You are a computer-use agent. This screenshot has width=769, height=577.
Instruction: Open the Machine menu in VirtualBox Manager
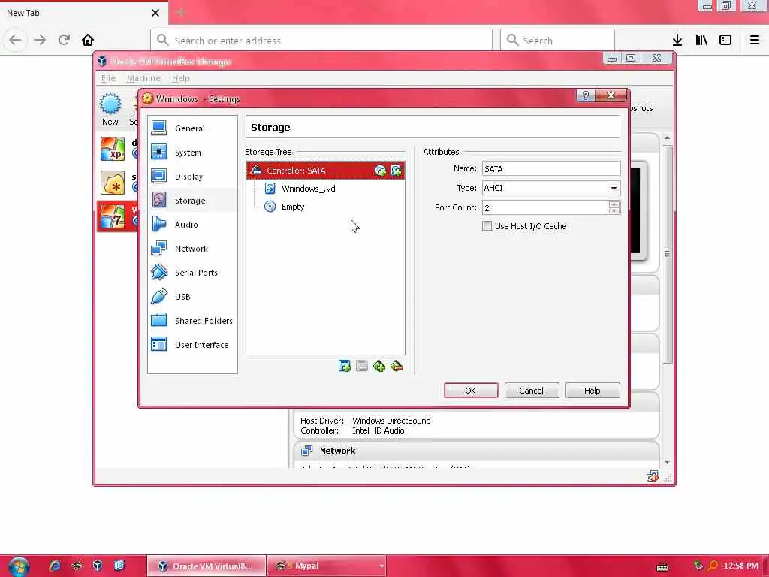pos(143,78)
